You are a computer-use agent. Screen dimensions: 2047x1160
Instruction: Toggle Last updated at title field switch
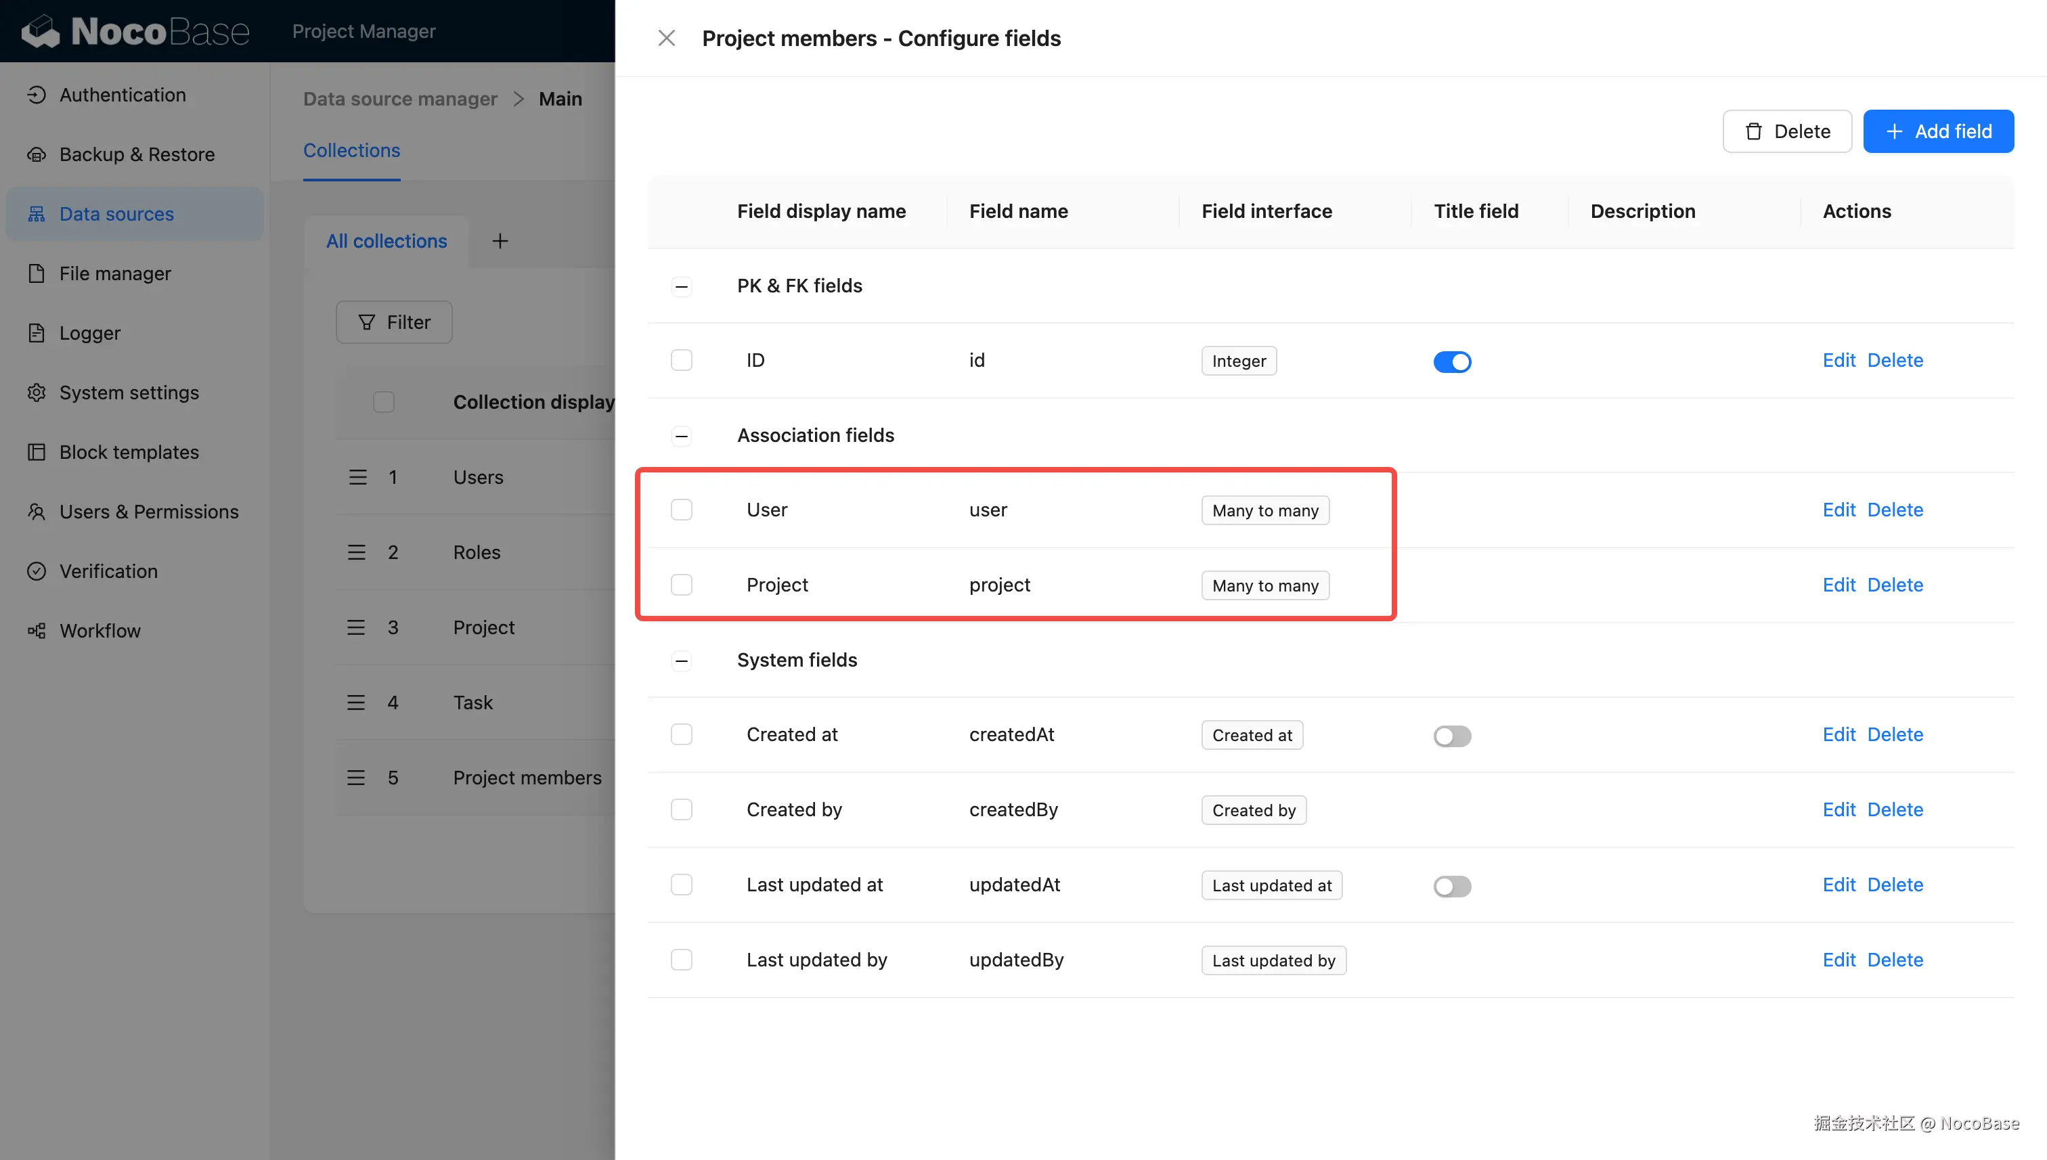1452,886
